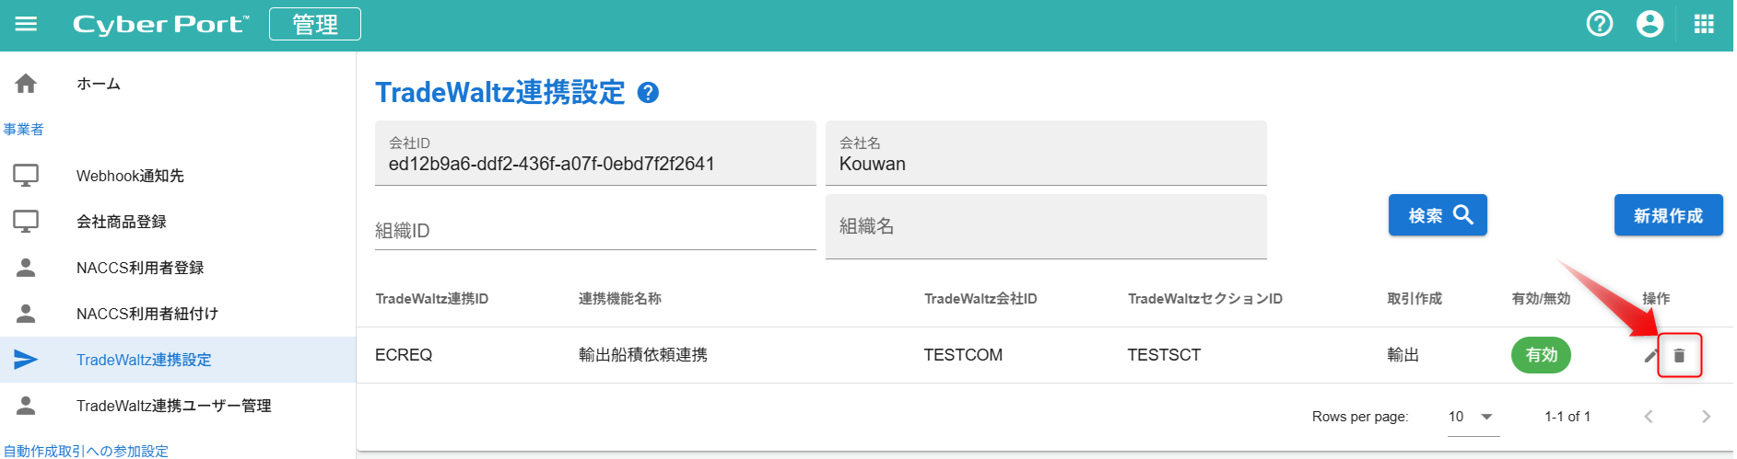The image size is (1737, 459).
Task: Select TradeWaltz連携ユーザー管理 in sidebar
Action: coord(173,406)
